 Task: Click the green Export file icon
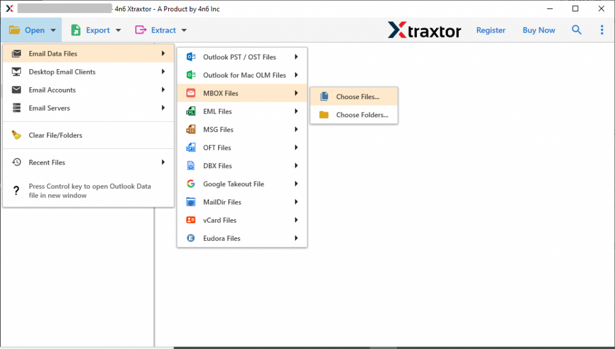76,30
